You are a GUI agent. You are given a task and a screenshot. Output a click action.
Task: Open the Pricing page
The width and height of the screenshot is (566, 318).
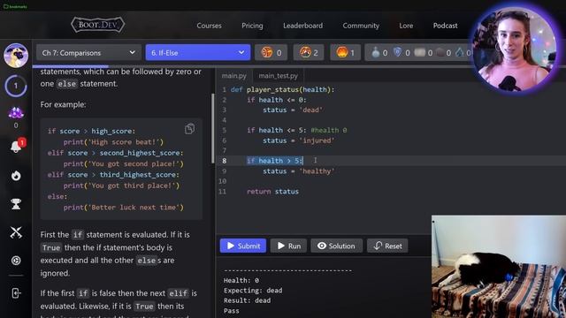252,26
